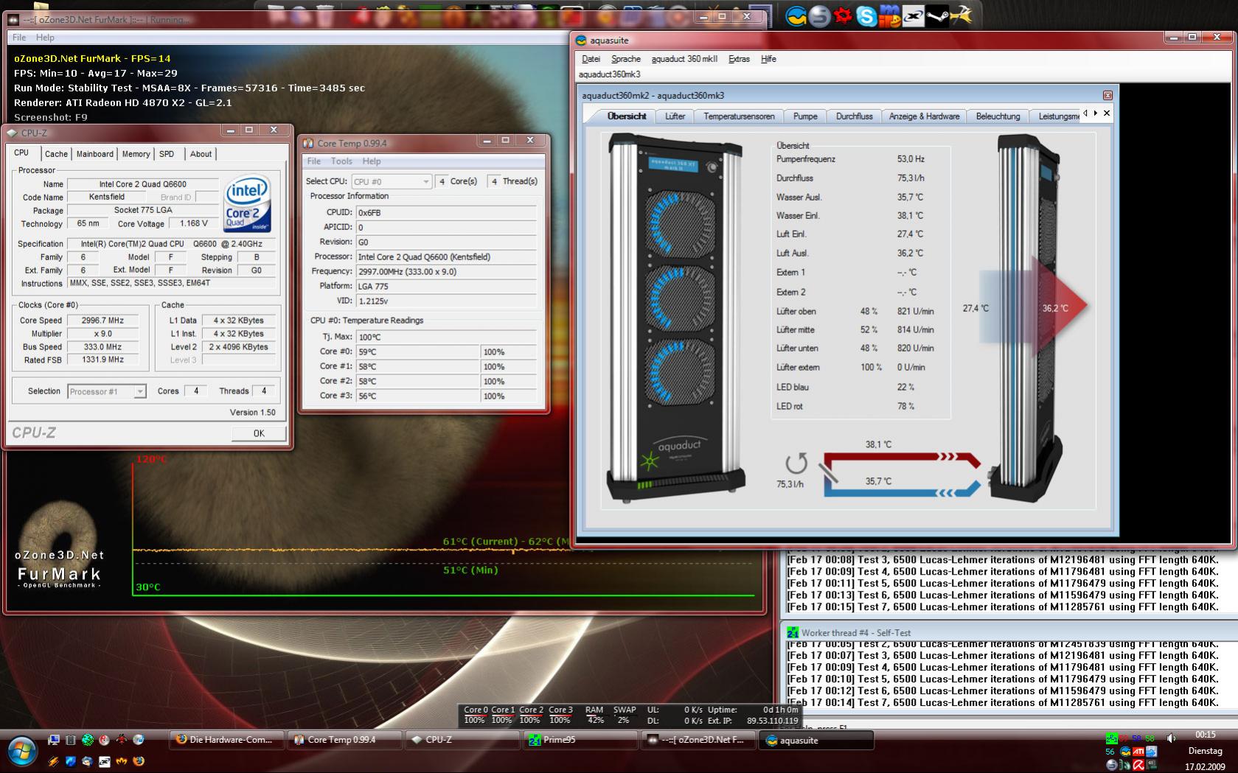
Task: Open the Anzeige & Hardware tab
Action: [924, 116]
